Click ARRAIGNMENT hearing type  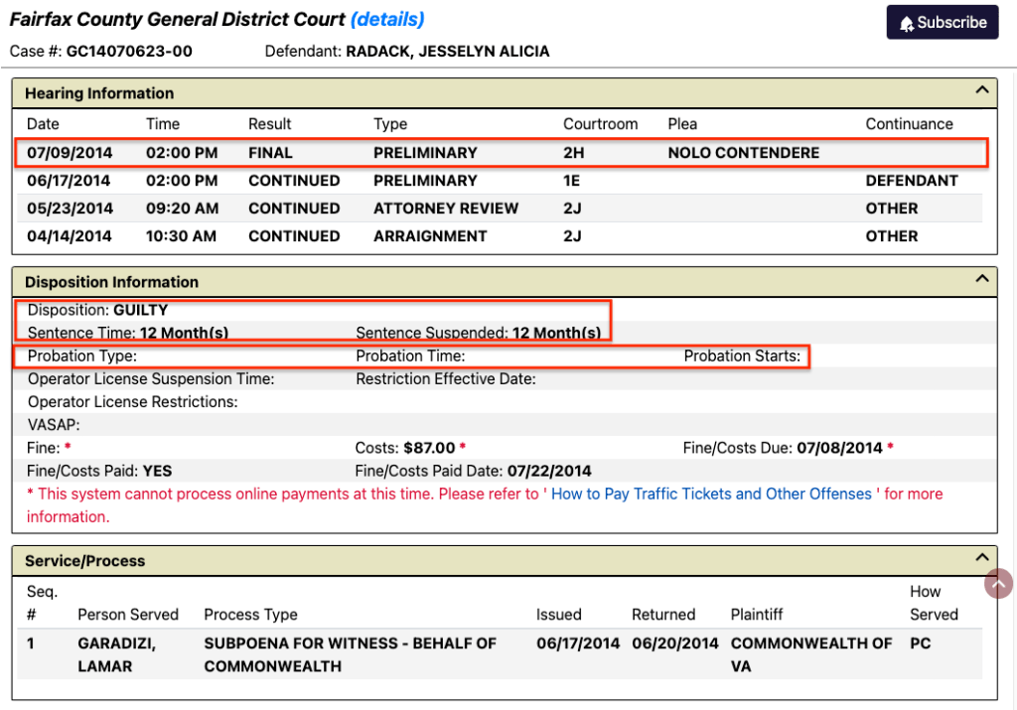(430, 236)
